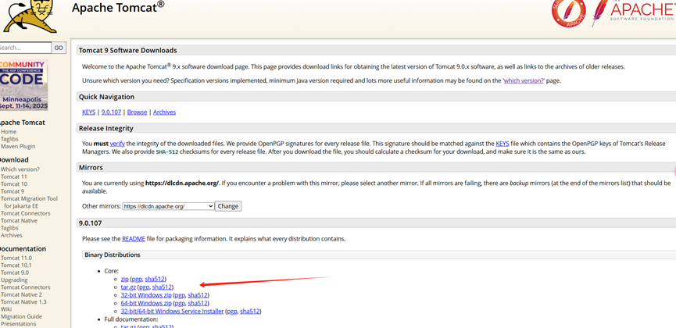Download the Core zip distribution

pyautogui.click(x=124, y=280)
